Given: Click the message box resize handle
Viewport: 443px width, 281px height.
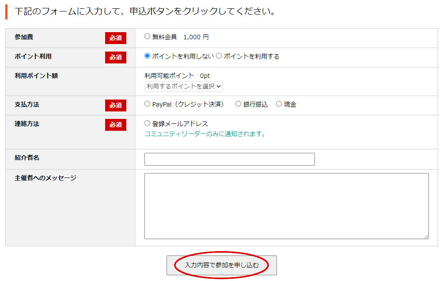Looking at the screenshot, I should tap(426, 237).
